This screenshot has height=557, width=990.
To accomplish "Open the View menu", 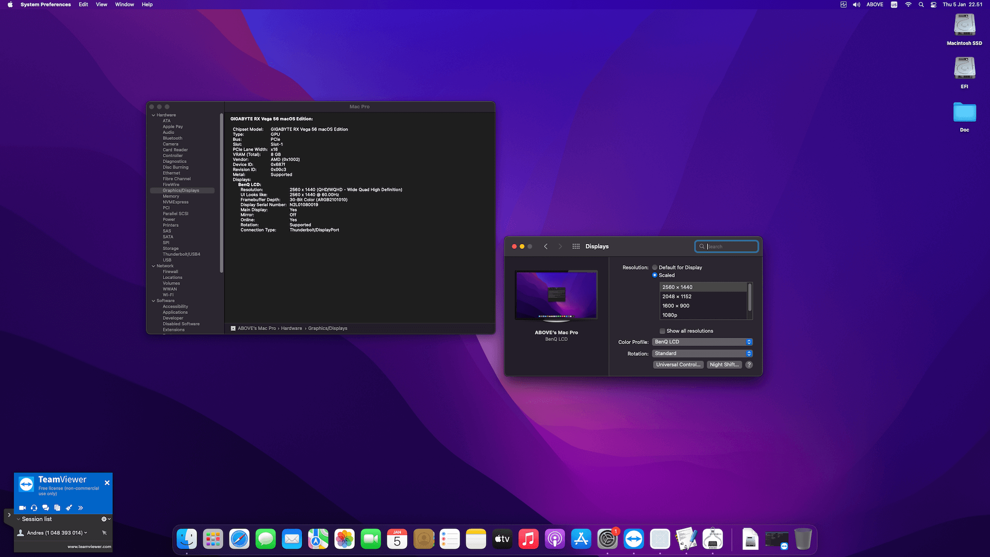I will click(x=102, y=5).
